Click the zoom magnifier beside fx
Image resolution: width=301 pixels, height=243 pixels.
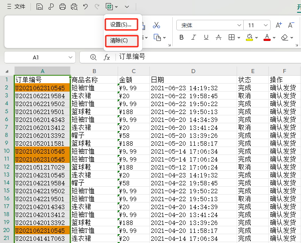coord(93,57)
